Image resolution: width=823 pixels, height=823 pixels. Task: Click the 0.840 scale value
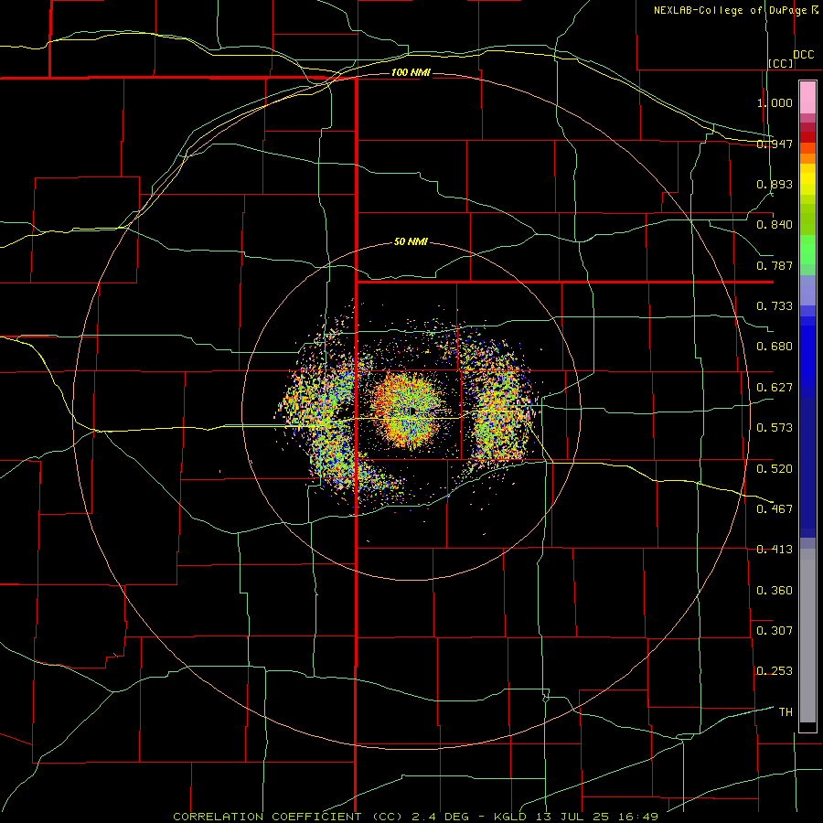(775, 225)
